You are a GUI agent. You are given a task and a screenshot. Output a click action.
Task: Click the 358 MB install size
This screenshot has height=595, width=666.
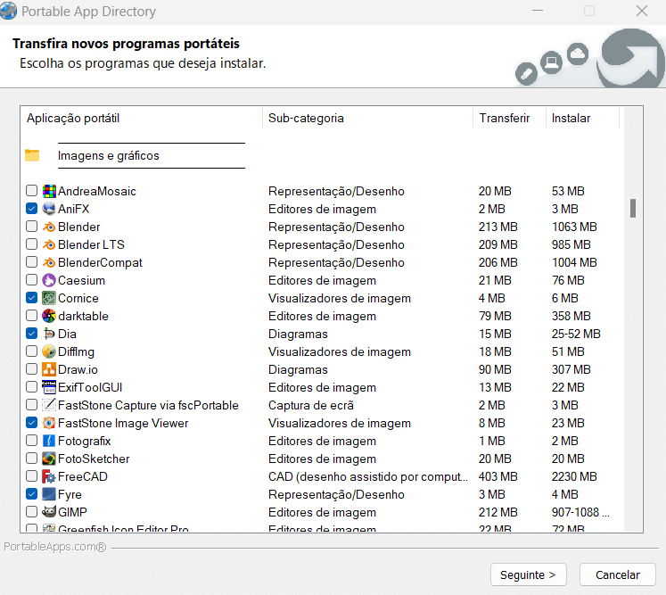pyautogui.click(x=571, y=316)
